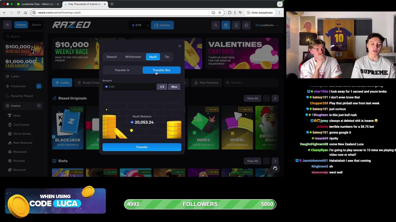Open Slots category in sidebar
This screenshot has height=222, width=396.
(x=24, y=116)
